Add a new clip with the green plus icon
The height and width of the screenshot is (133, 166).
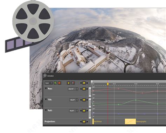(55, 83)
